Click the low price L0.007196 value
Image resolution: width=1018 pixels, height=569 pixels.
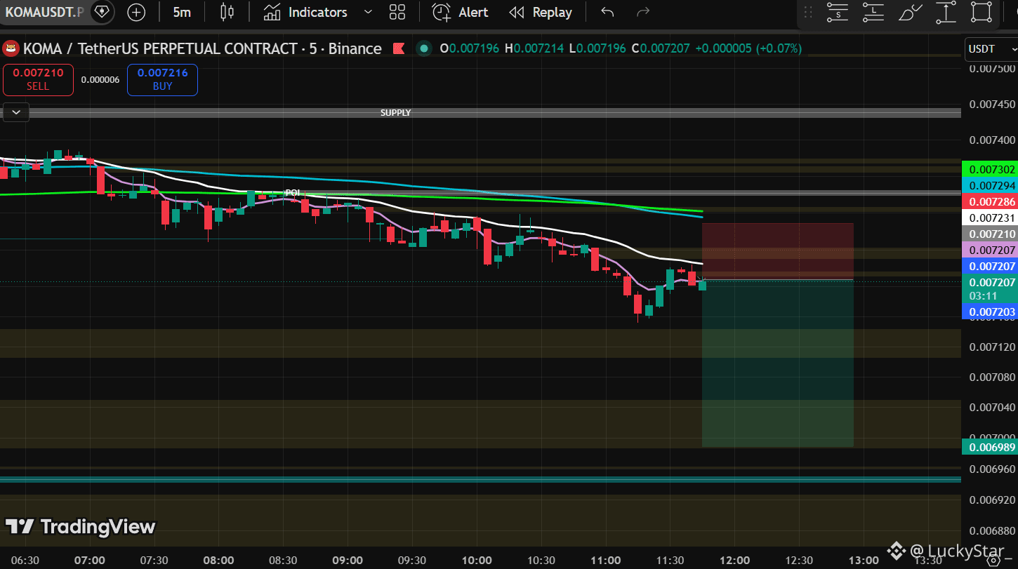tap(598, 48)
